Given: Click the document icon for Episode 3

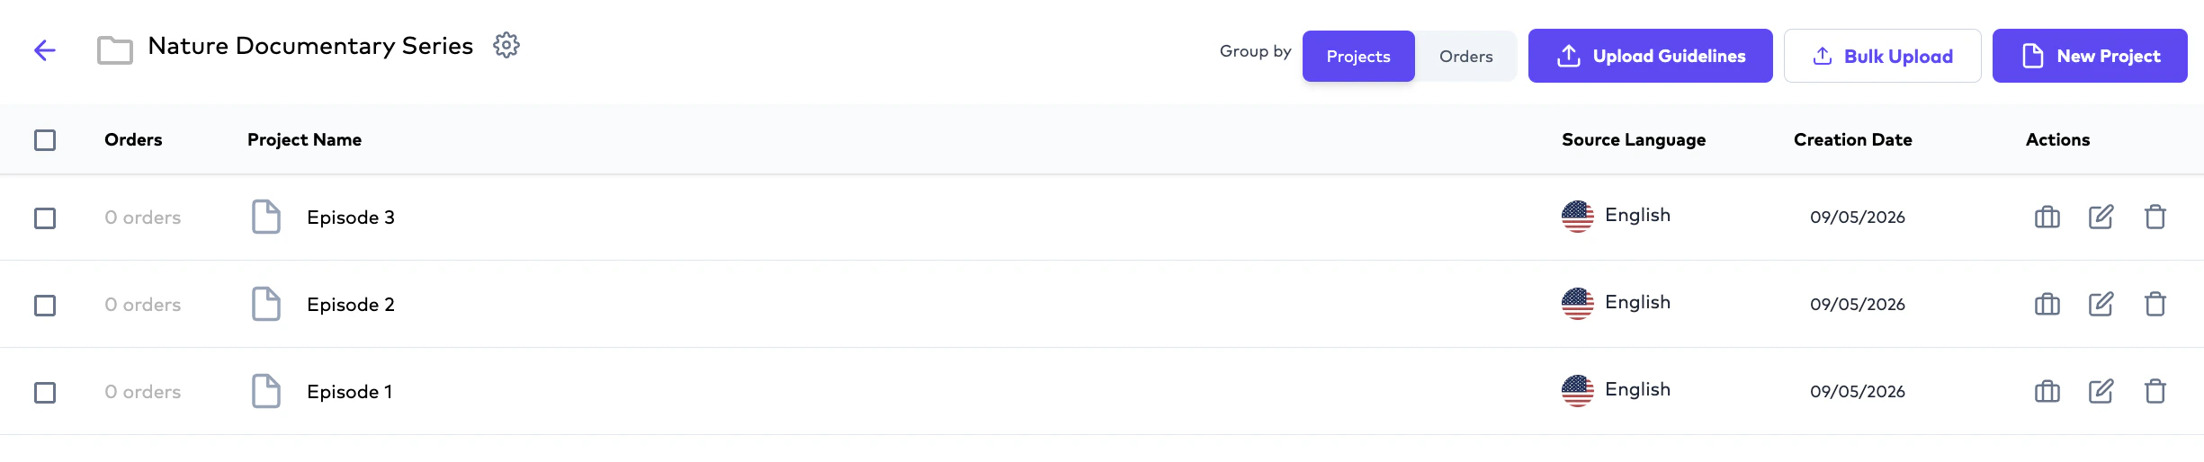Looking at the screenshot, I should pos(266,217).
